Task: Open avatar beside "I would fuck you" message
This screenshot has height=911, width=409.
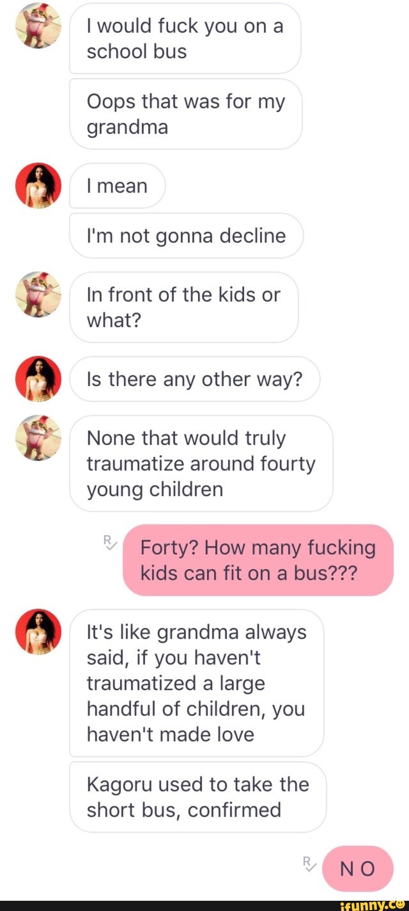Action: tap(38, 26)
